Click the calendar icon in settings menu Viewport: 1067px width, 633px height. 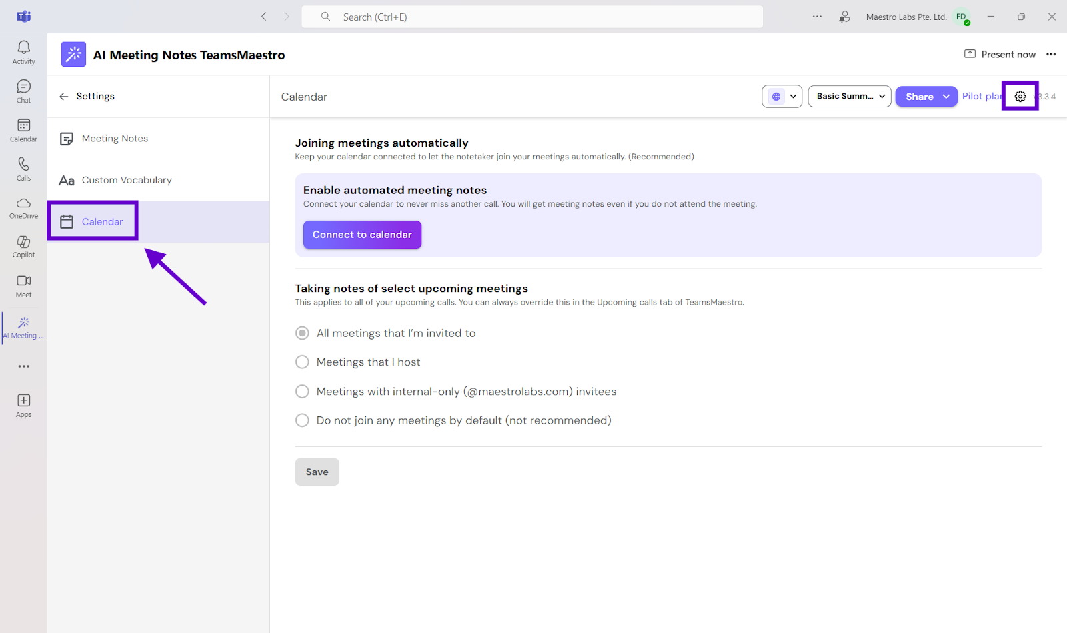[x=67, y=222]
